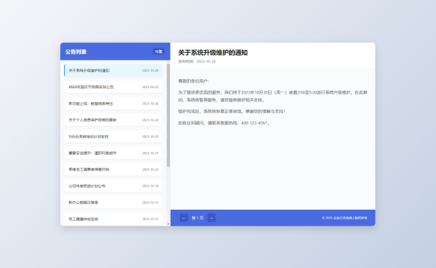This screenshot has height=268, width=436.
Task: Click the 公告列表 panel header title
Action: [x=76, y=52]
